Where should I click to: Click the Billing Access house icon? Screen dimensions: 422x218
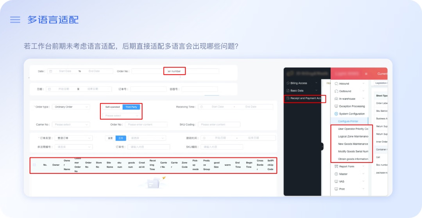[288, 83]
